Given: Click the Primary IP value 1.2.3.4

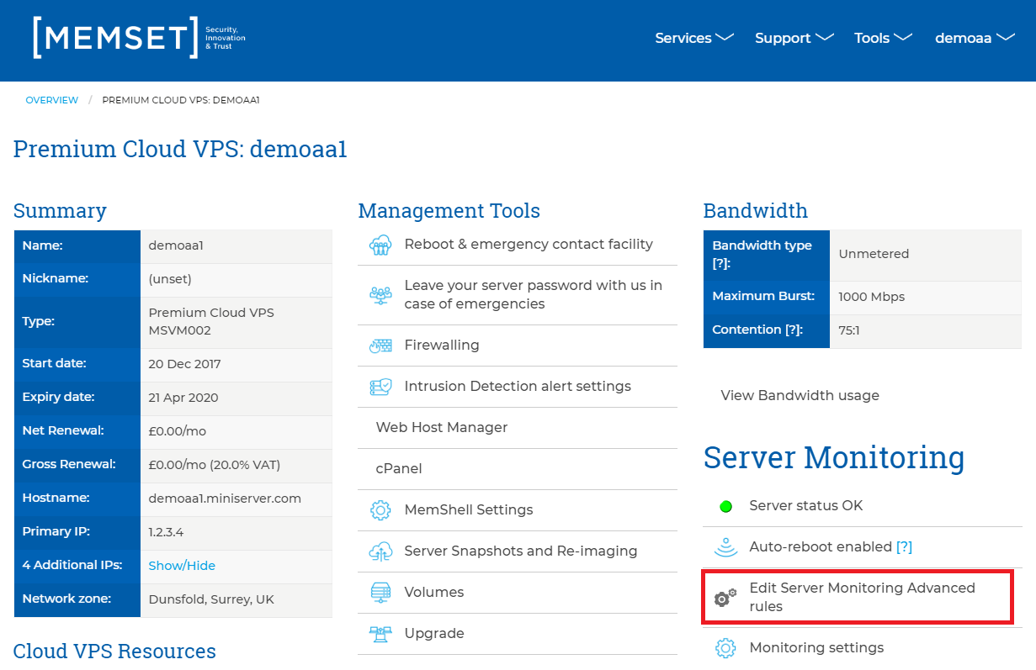Looking at the screenshot, I should click(x=166, y=532).
